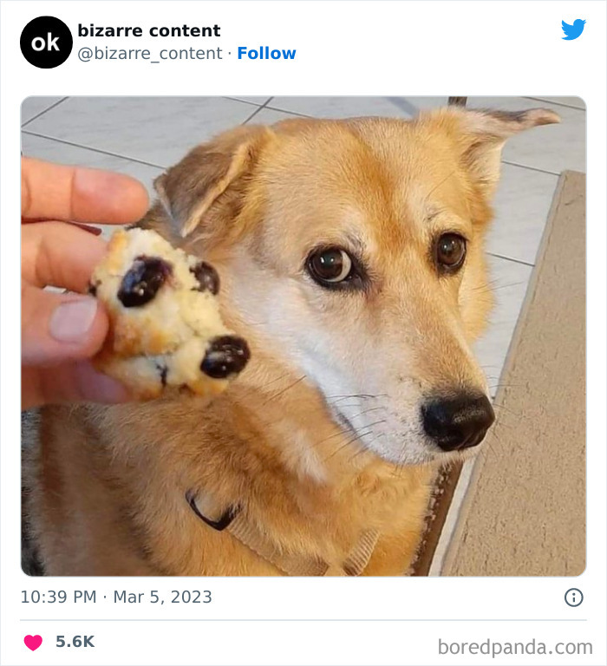607x666 pixels.
Task: View the 5.6K likes count
Action: [x=75, y=642]
